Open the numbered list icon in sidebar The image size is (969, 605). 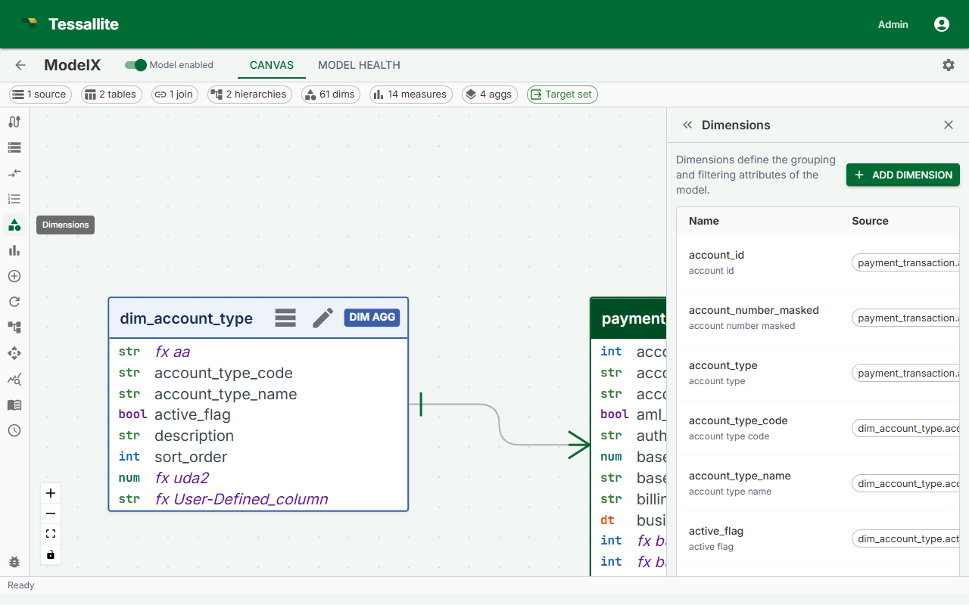point(14,199)
